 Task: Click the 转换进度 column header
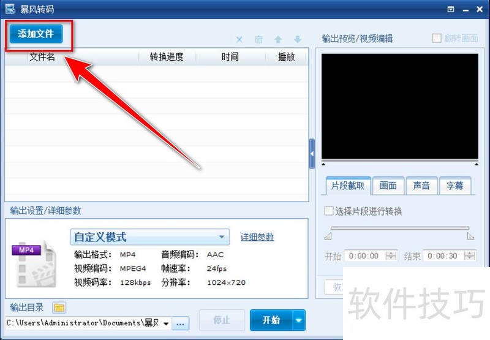tap(167, 57)
